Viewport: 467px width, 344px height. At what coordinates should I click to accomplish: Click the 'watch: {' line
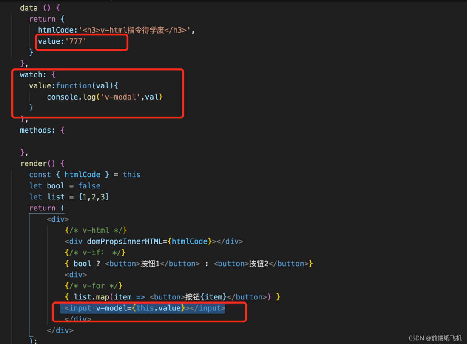37,74
